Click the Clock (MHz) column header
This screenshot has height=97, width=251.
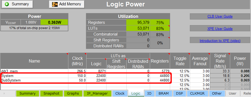click(77, 61)
